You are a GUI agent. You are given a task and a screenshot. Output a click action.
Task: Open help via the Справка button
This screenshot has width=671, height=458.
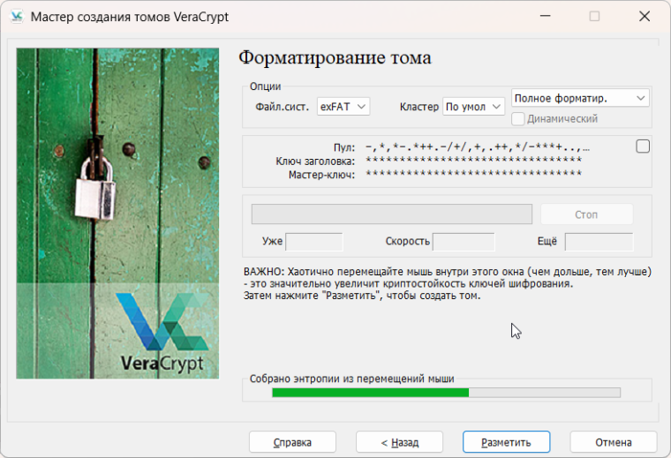coord(292,442)
